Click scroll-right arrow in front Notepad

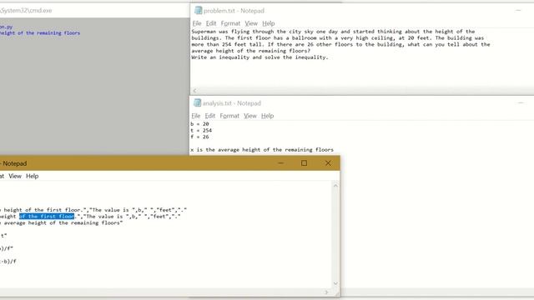[x=326, y=292]
